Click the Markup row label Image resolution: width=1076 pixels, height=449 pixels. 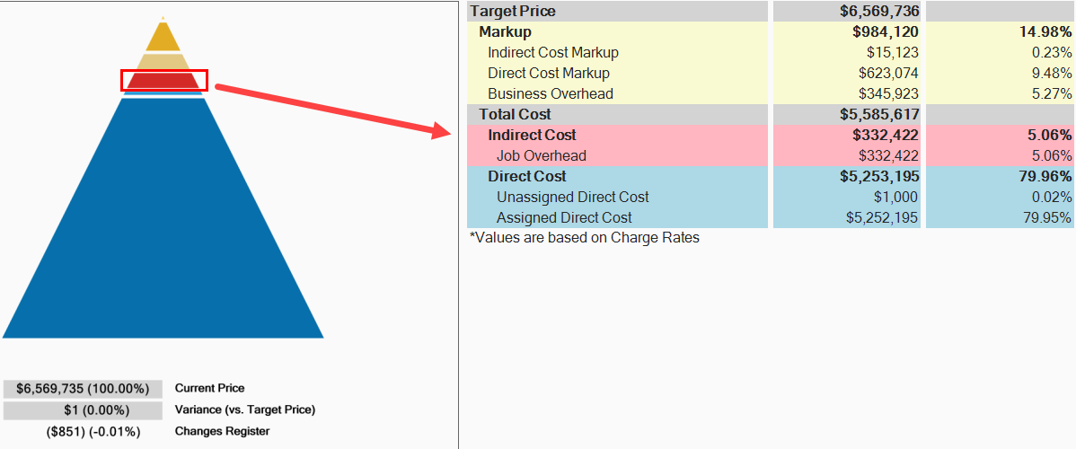505,32
